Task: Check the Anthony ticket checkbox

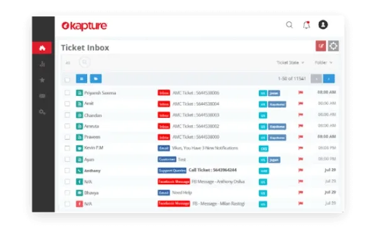Action: click(68, 170)
